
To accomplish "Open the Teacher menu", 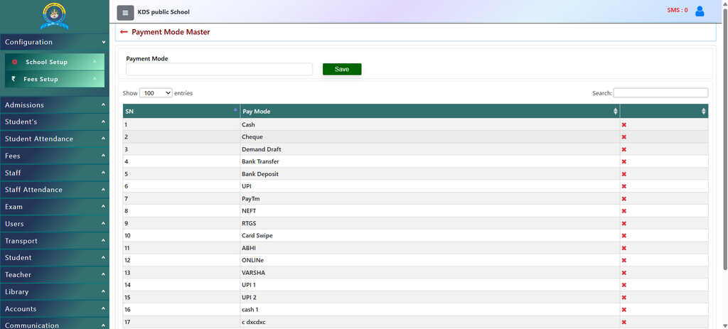I will [x=54, y=275].
